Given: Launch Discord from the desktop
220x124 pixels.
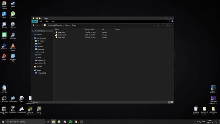Looking at the screenshot, I should tap(4, 25).
